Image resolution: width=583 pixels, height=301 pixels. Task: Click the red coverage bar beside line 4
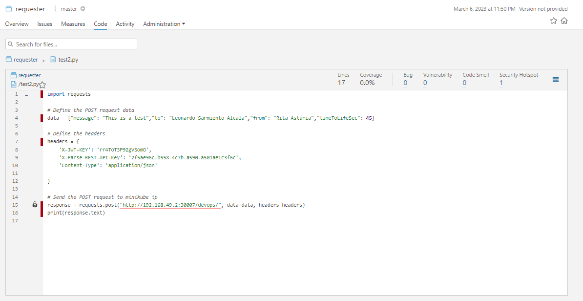(41, 117)
